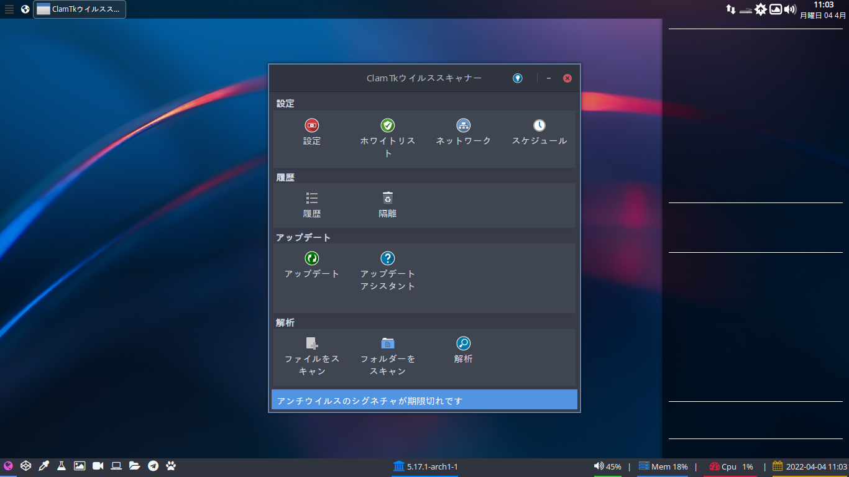Image resolution: width=849 pixels, height=477 pixels.
Task: Launch the pink globe browser launcher
Action: pyautogui.click(x=8, y=466)
